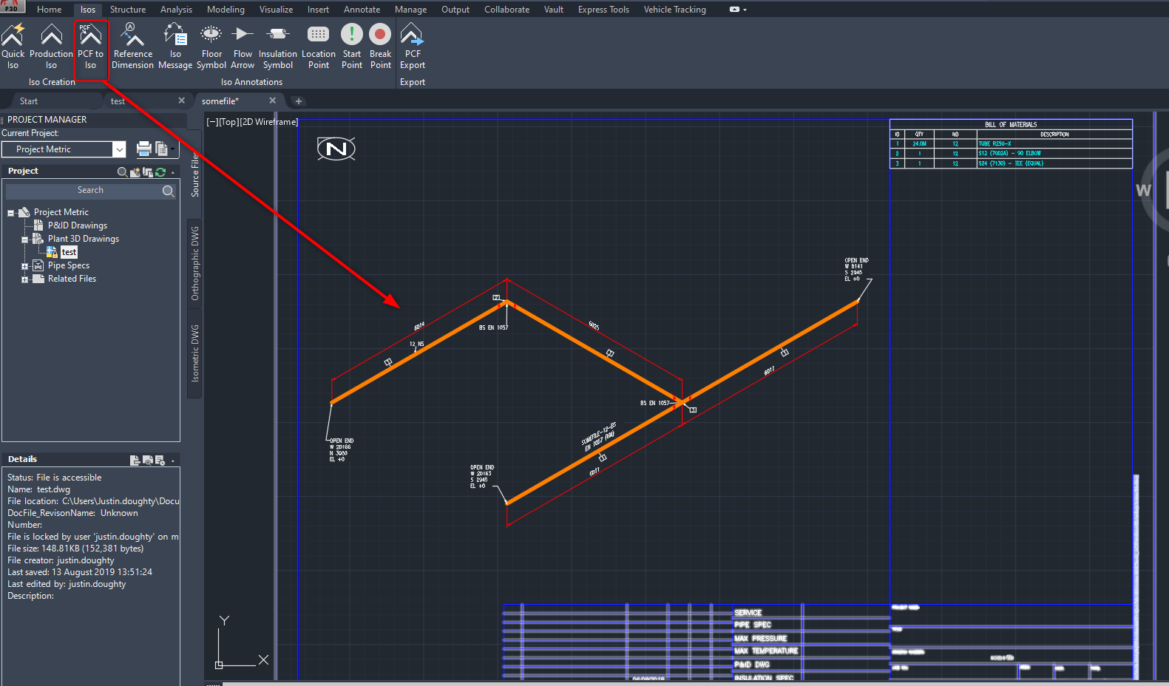Select the P&ID Drawings folder
This screenshot has width=1169, height=686.
(x=78, y=225)
